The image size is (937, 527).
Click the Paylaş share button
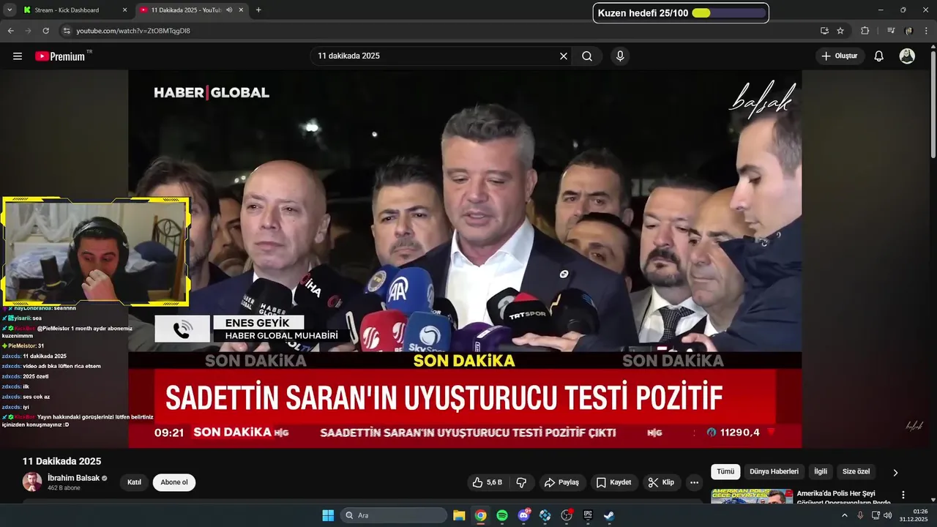coord(561,482)
